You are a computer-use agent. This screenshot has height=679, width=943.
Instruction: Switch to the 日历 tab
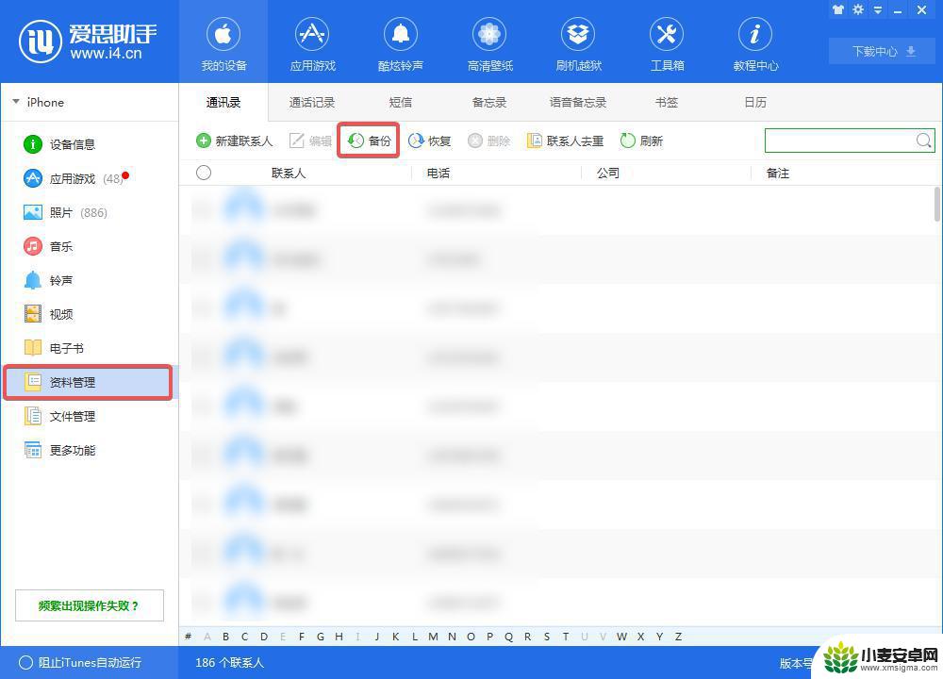(755, 102)
